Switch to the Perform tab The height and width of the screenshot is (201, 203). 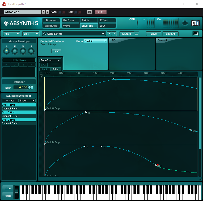pos(71,20)
